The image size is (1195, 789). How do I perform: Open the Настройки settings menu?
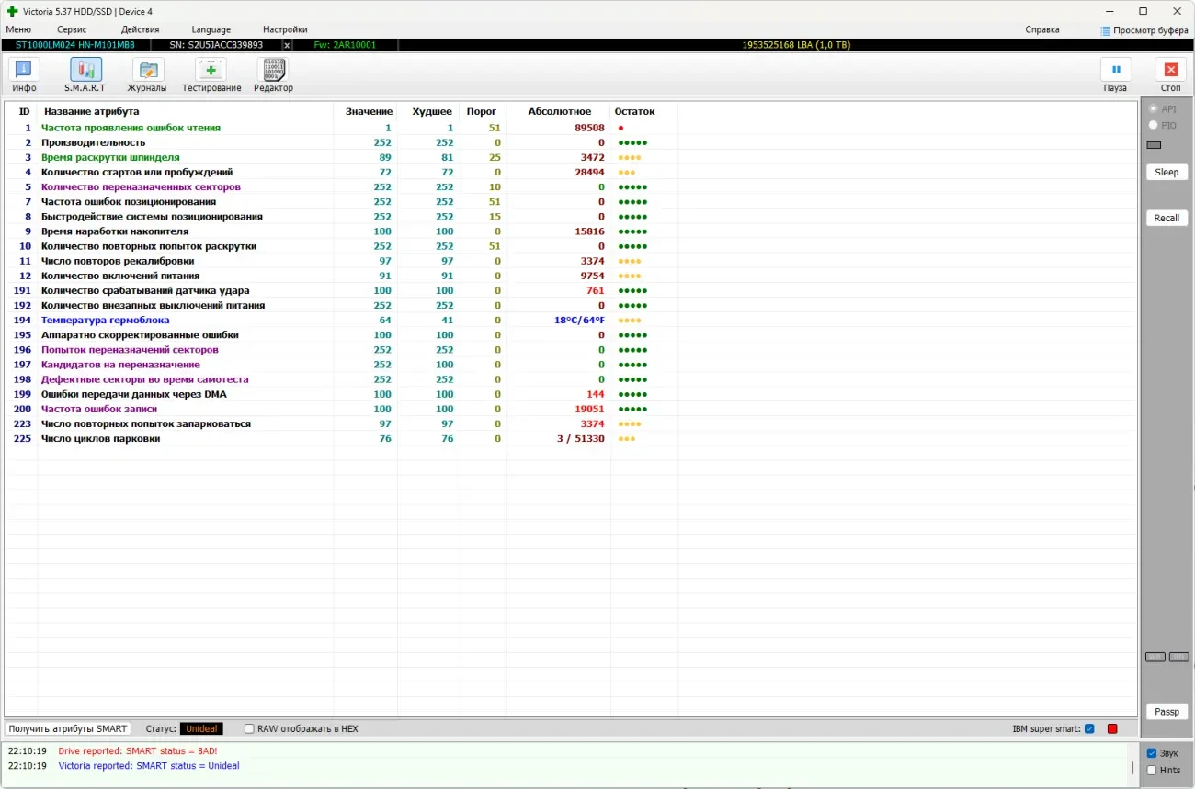point(285,29)
